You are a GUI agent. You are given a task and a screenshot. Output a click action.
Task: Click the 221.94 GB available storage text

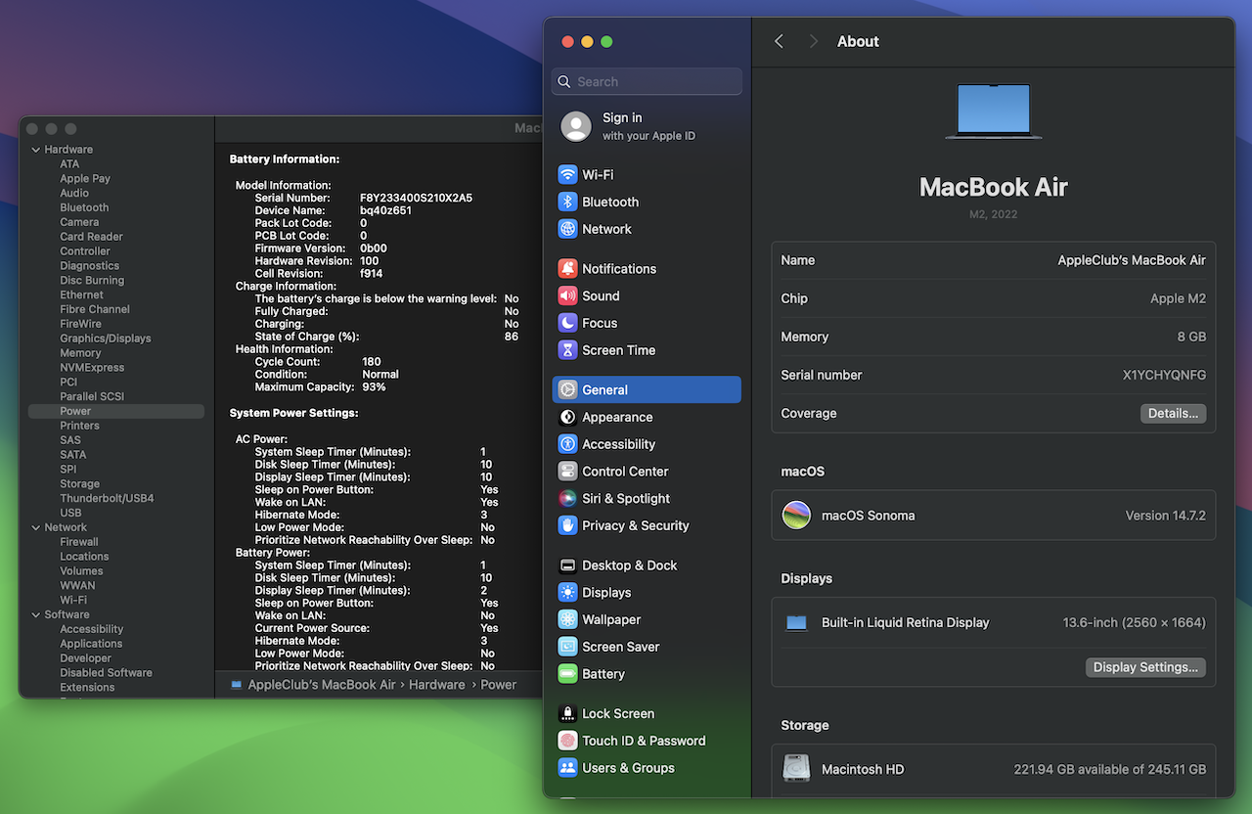coord(1110,770)
